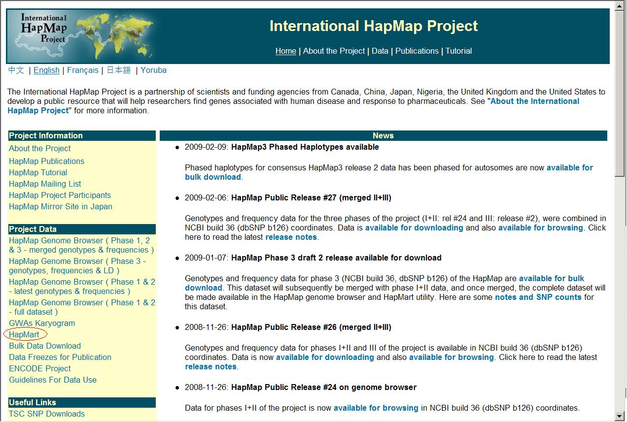Click the International HapMap Project logo image
The width and height of the screenshot is (627, 422).
[80, 35]
